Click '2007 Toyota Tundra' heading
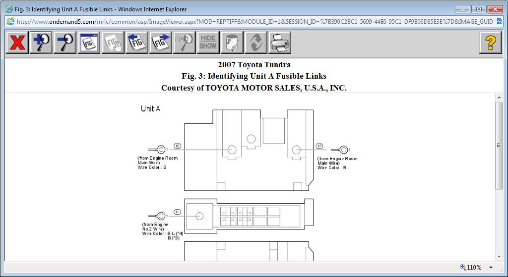 point(254,65)
